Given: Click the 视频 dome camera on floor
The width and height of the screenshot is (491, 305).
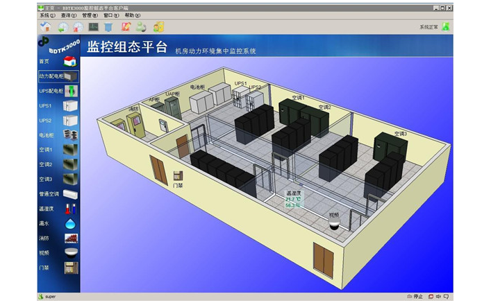Looking at the screenshot, I should tap(334, 224).
